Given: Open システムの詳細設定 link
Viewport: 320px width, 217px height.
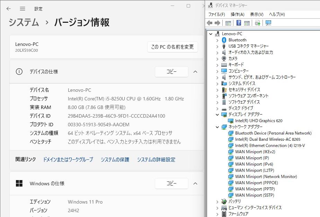Looking at the screenshot, I should (156, 159).
